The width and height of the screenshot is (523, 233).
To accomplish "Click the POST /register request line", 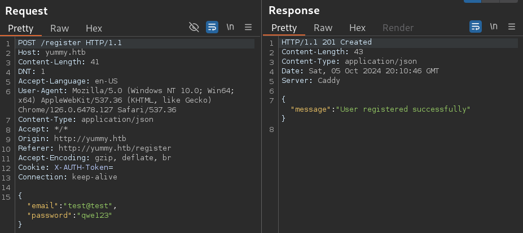I will [70, 43].
